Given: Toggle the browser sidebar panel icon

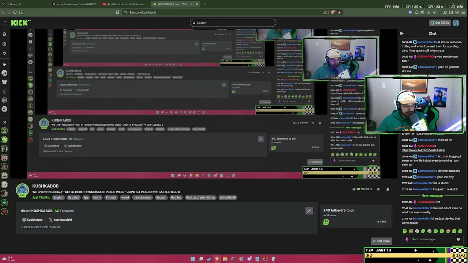Looking at the screenshot, I should pos(21,12).
